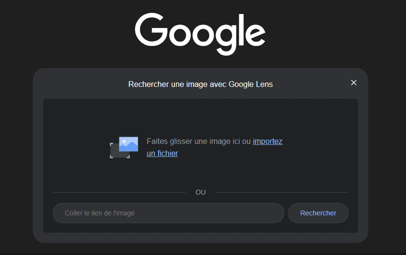Viewport: 406px width, 255px height.
Task: Close the Google Lens search dialog
Action: pyautogui.click(x=353, y=83)
